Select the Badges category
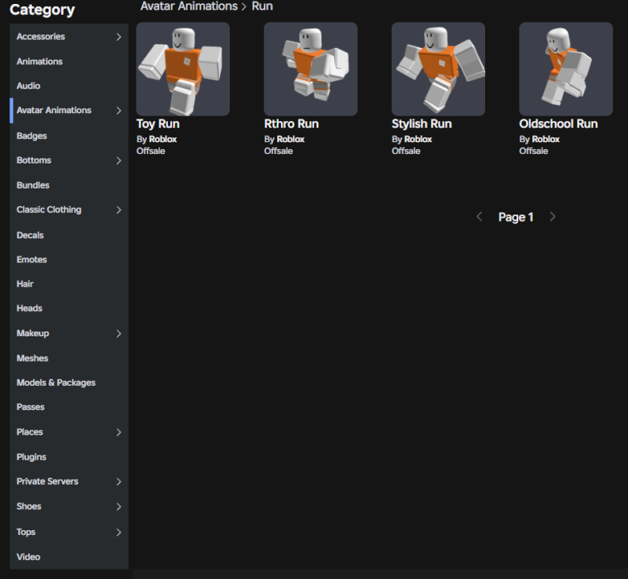The image size is (628, 579). click(x=69, y=136)
